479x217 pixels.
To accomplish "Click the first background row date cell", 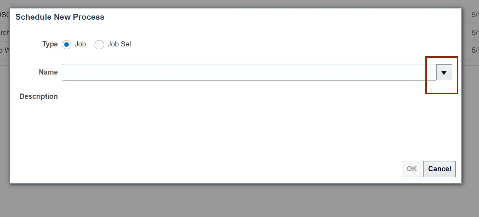I will point(475,15).
